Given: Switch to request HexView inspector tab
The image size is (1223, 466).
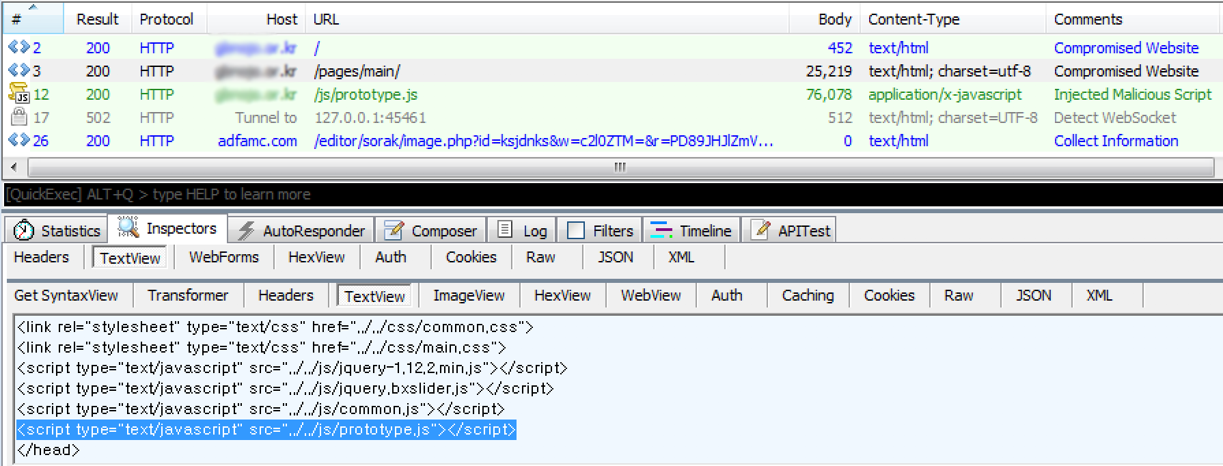Looking at the screenshot, I should (316, 257).
